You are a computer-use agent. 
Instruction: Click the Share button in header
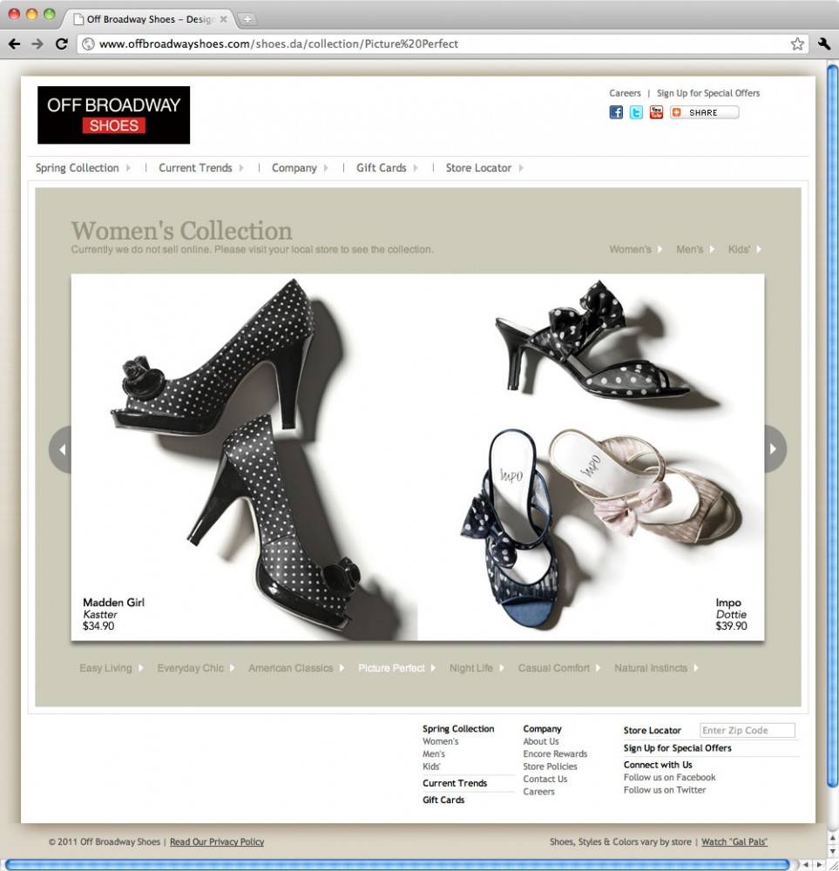pyautogui.click(x=705, y=112)
